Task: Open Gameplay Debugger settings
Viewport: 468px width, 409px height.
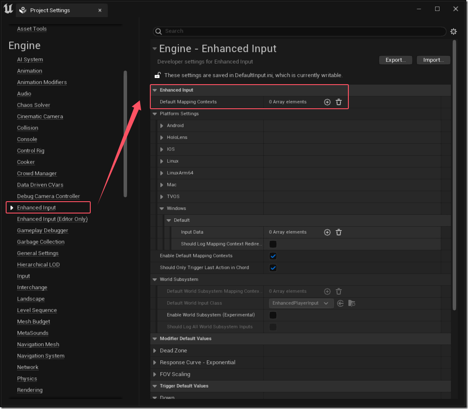Action: click(43, 230)
